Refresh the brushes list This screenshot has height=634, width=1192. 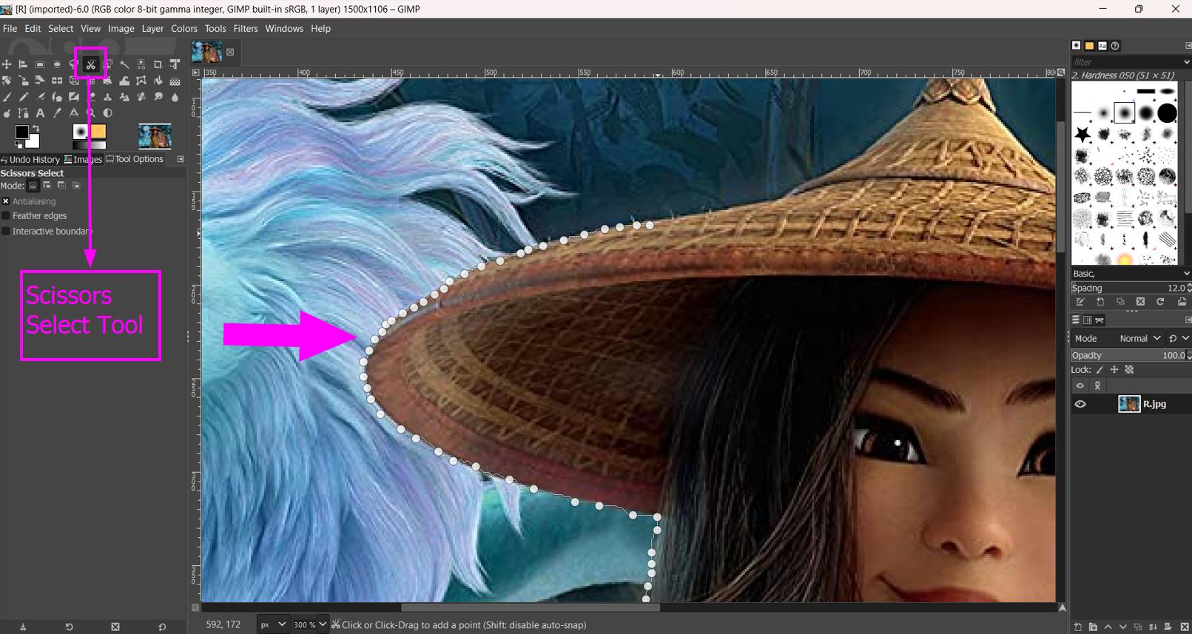click(x=1160, y=302)
